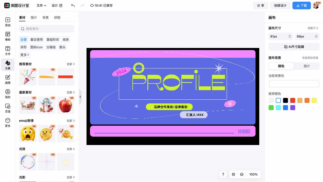323x182 pixels.
Task: Select the 分隔线 filter chip
Action: point(51,47)
